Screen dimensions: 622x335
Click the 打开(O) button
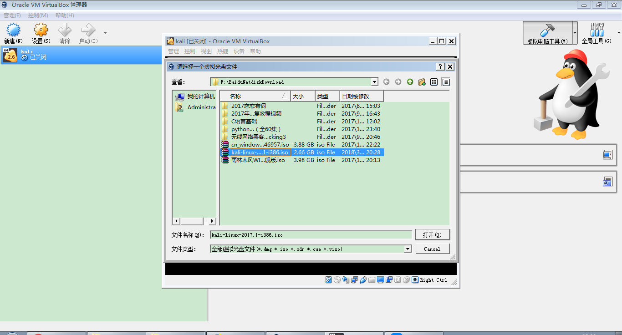click(x=432, y=235)
